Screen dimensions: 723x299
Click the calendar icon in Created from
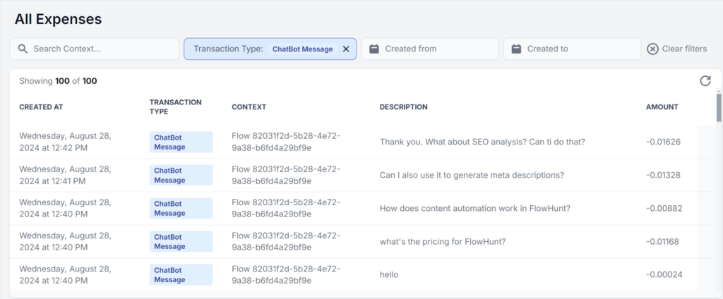(x=374, y=49)
